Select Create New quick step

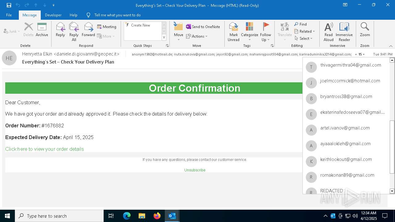point(140,25)
